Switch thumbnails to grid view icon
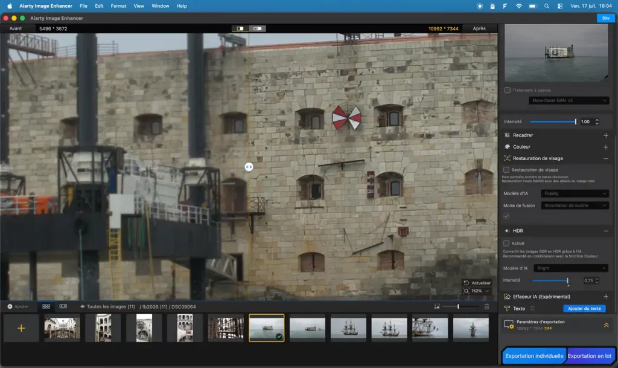The height and width of the screenshot is (368, 618). 46,306
